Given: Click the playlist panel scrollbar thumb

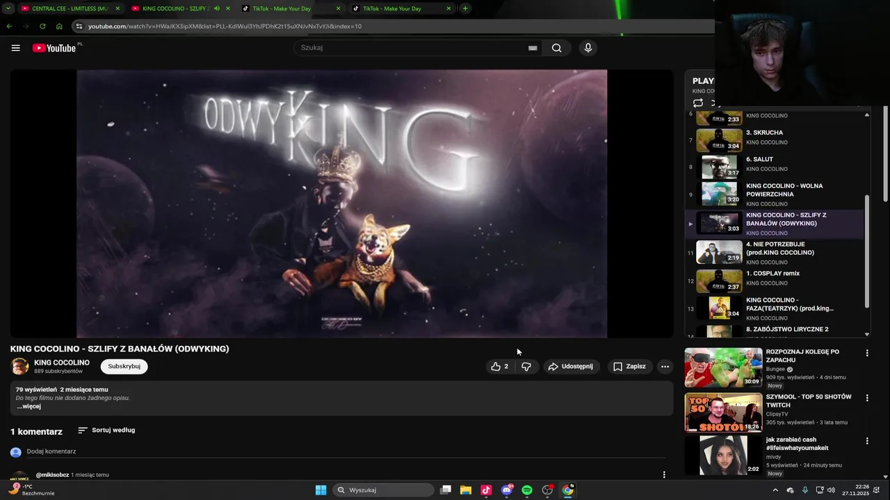Looking at the screenshot, I should point(866,251).
